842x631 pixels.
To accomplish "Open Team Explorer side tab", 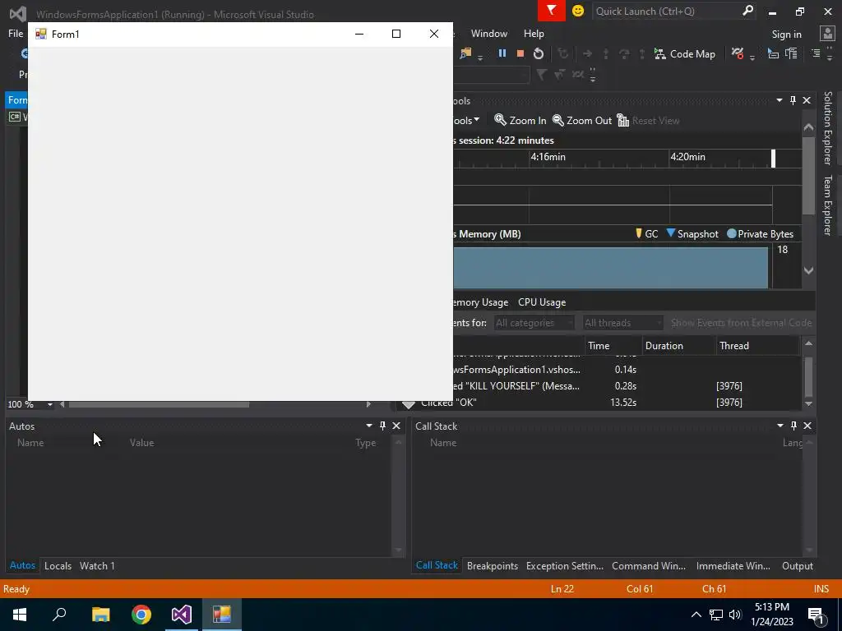I will pyautogui.click(x=827, y=205).
